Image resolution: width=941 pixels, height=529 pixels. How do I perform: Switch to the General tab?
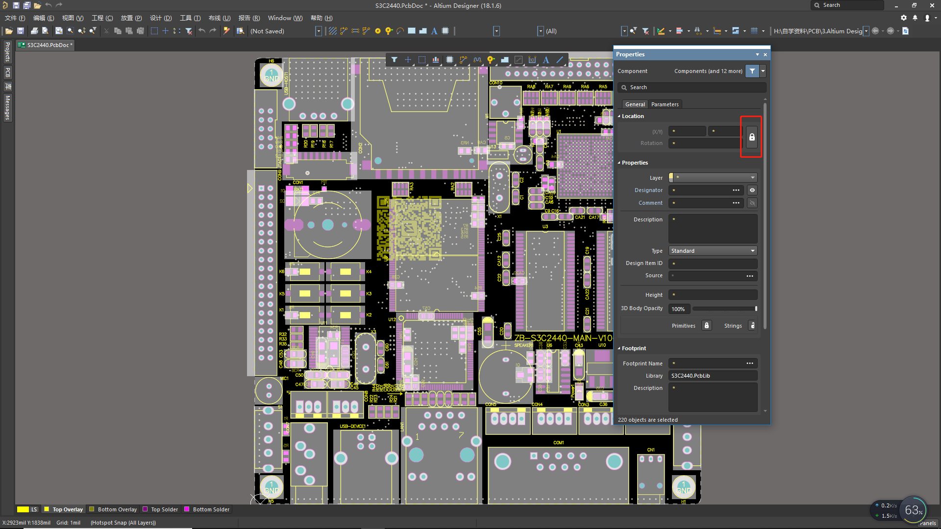click(x=635, y=104)
